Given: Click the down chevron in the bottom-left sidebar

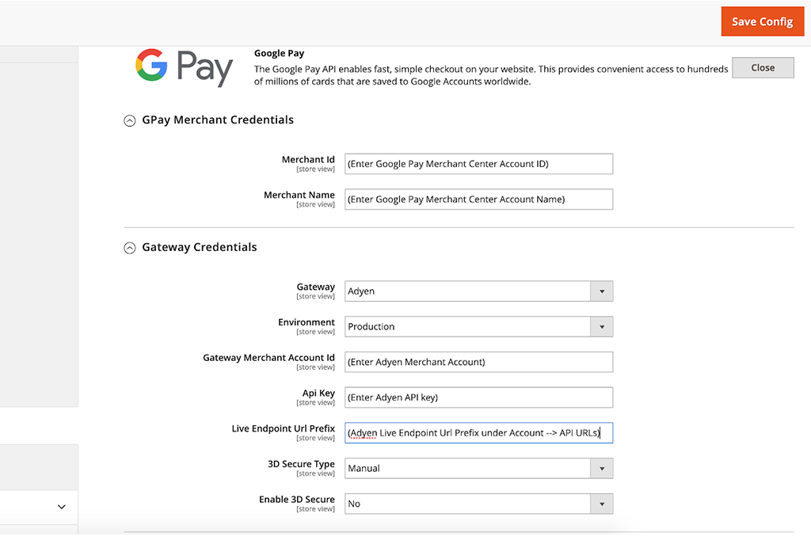Looking at the screenshot, I should click(61, 506).
